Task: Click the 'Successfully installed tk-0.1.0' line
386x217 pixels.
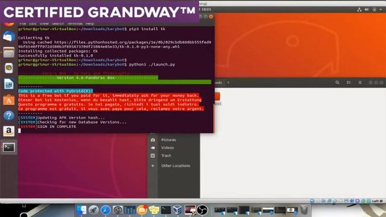Action: pos(55,55)
